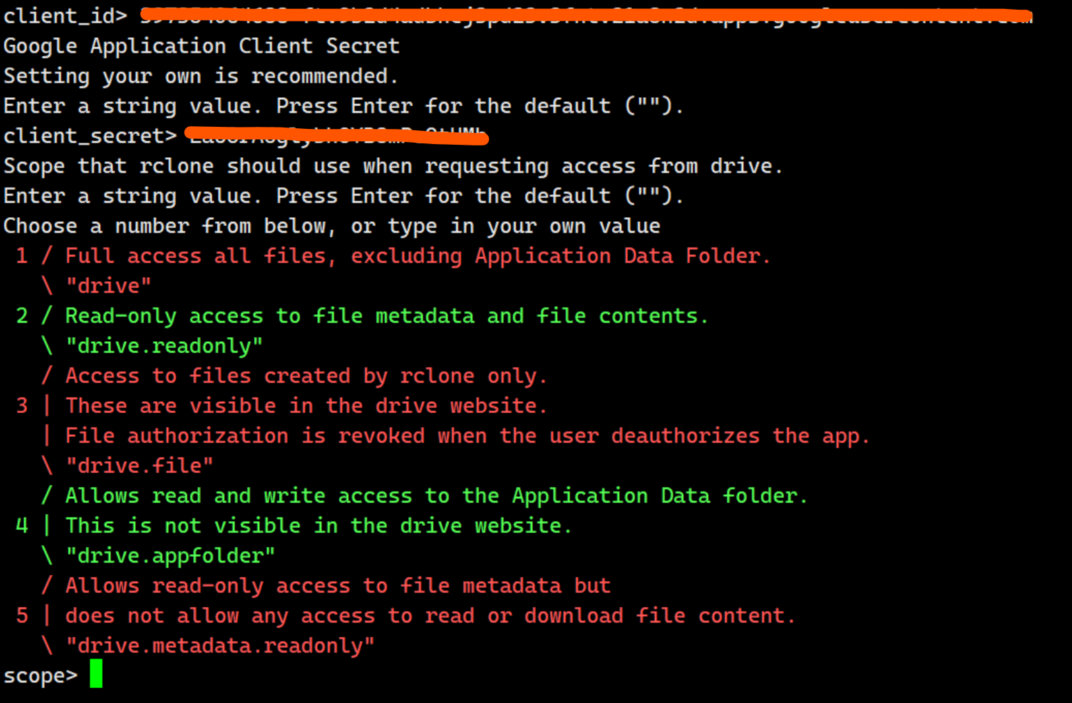Viewport: 1072px width, 703px height.
Task: Click the "Google Application Client Secret" heading line
Action: pyautogui.click(x=201, y=46)
